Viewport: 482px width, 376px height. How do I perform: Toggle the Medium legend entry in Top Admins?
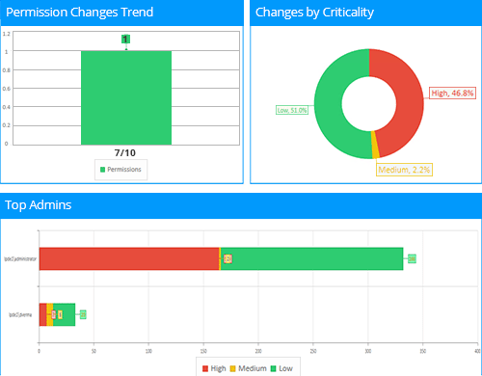pyautogui.click(x=249, y=368)
